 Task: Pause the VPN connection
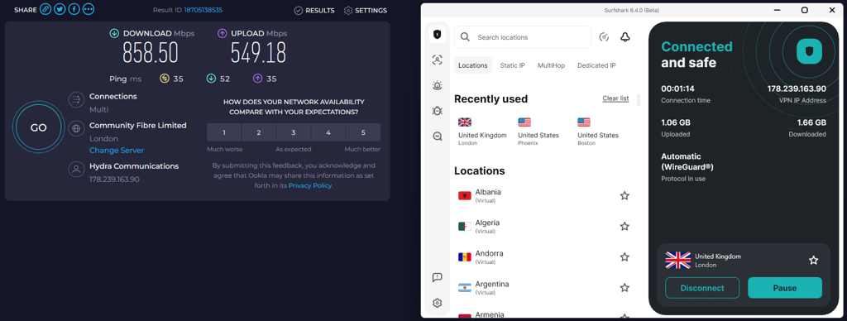[784, 288]
